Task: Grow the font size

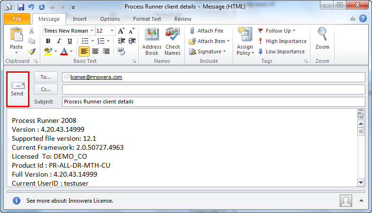Action: 121,31
